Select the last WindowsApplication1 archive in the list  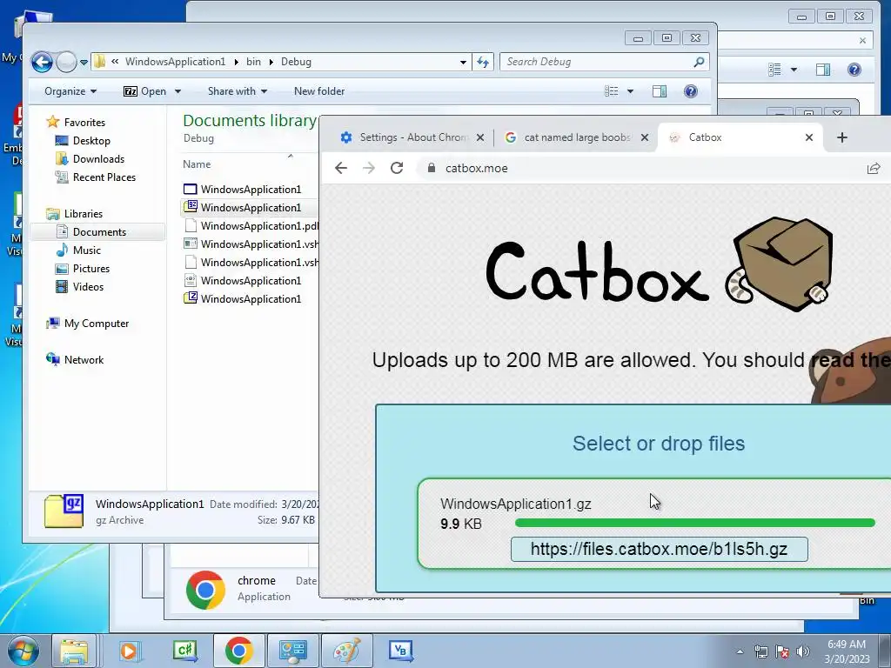(250, 299)
